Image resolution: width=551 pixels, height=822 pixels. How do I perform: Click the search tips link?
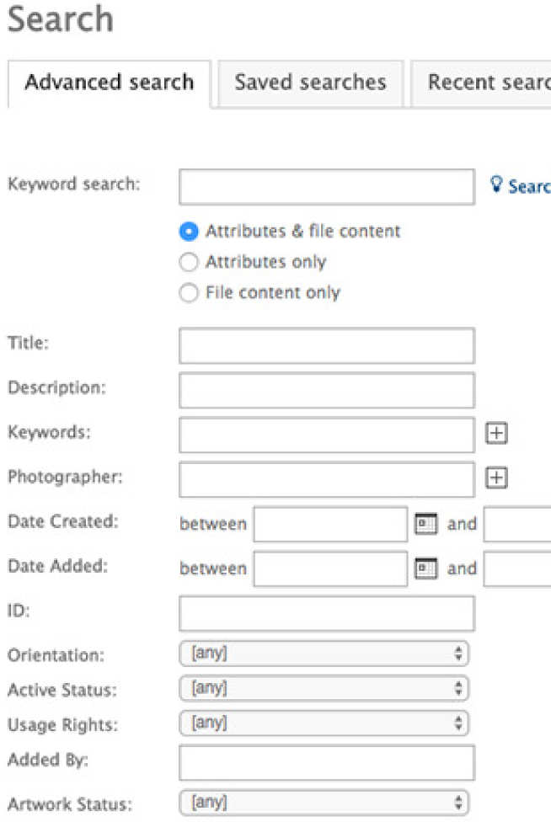coord(529,187)
